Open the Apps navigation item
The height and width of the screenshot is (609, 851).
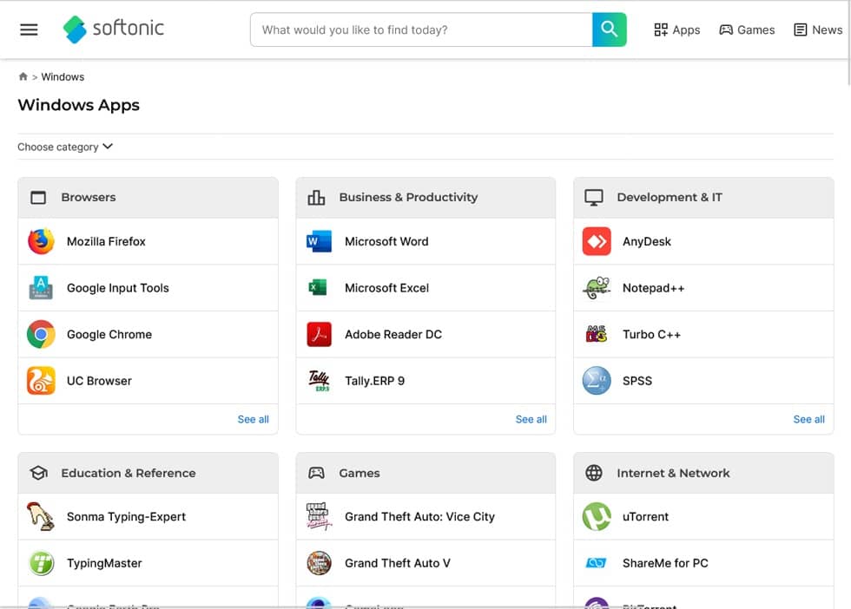pos(676,29)
